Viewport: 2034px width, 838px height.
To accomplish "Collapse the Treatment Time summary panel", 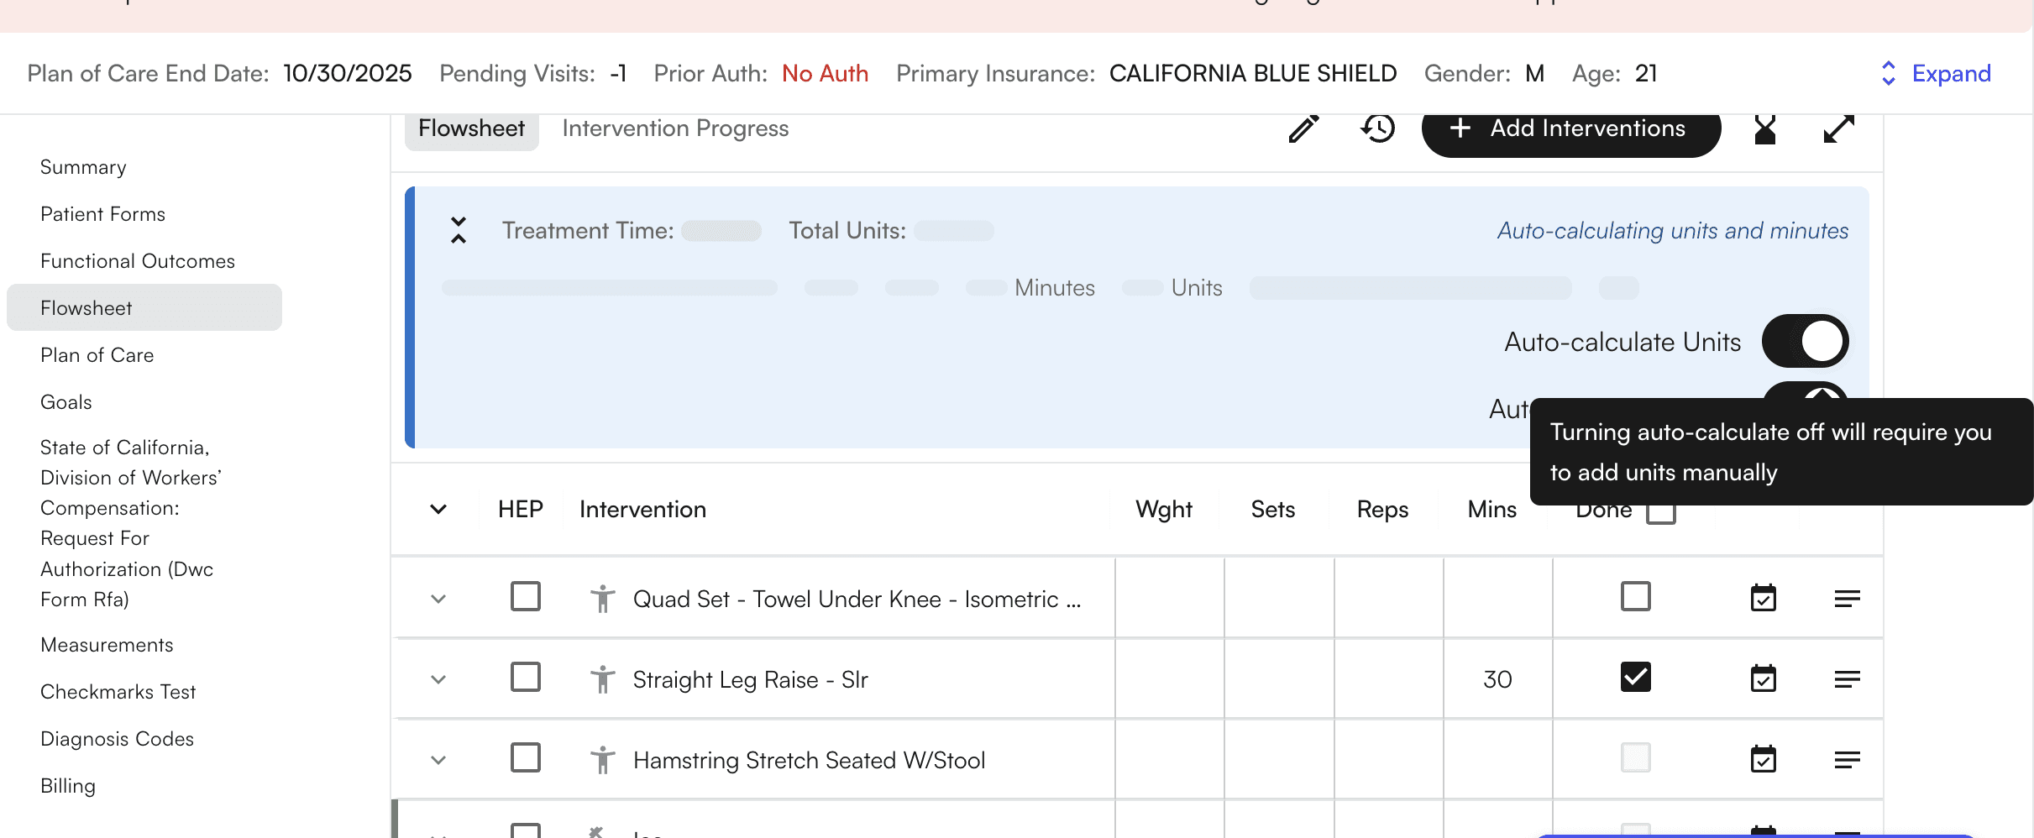I will 459,230.
